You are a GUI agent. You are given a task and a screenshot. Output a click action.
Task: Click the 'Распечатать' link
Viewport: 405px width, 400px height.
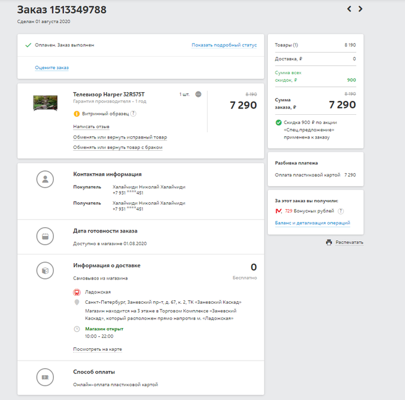(349, 242)
